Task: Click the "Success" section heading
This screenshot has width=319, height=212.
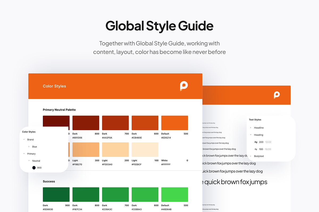Action: pos(49,182)
